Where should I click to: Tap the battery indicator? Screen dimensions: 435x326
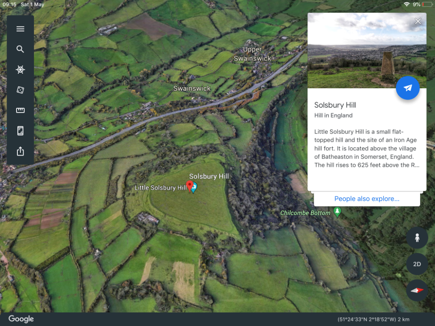(x=427, y=4)
